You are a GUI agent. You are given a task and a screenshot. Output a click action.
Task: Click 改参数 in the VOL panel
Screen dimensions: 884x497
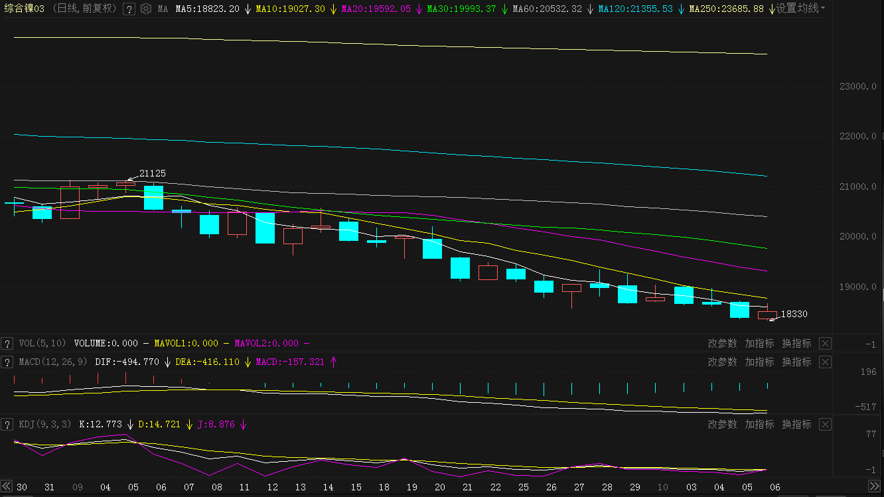click(722, 344)
